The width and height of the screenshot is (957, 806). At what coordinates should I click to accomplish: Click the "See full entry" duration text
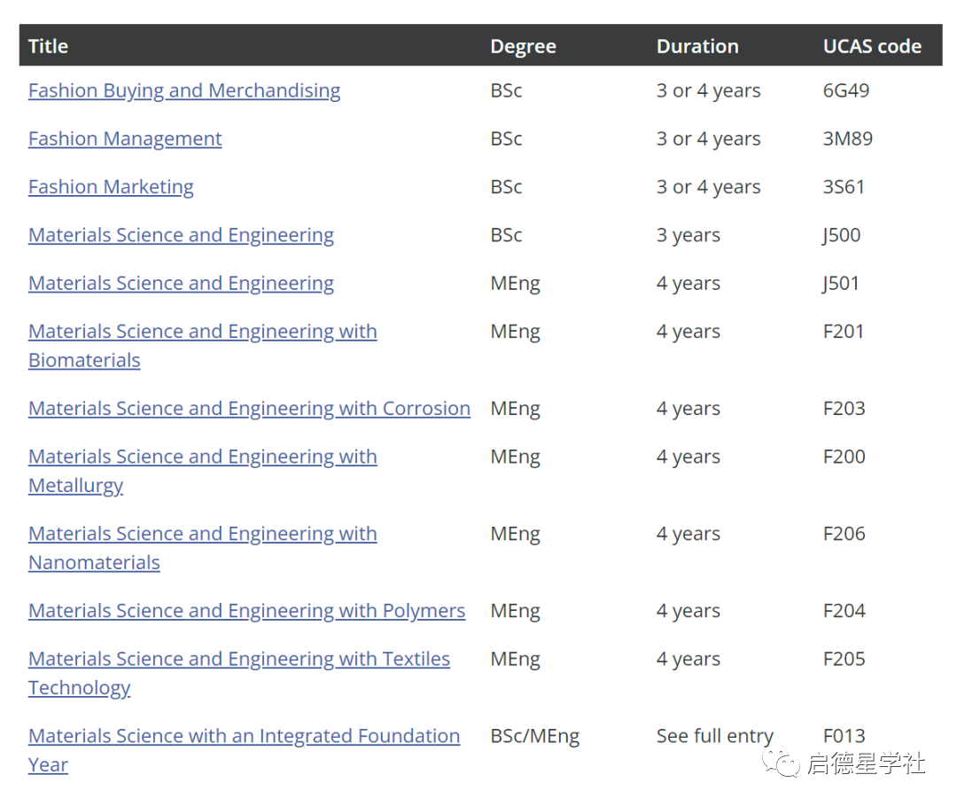tap(714, 736)
